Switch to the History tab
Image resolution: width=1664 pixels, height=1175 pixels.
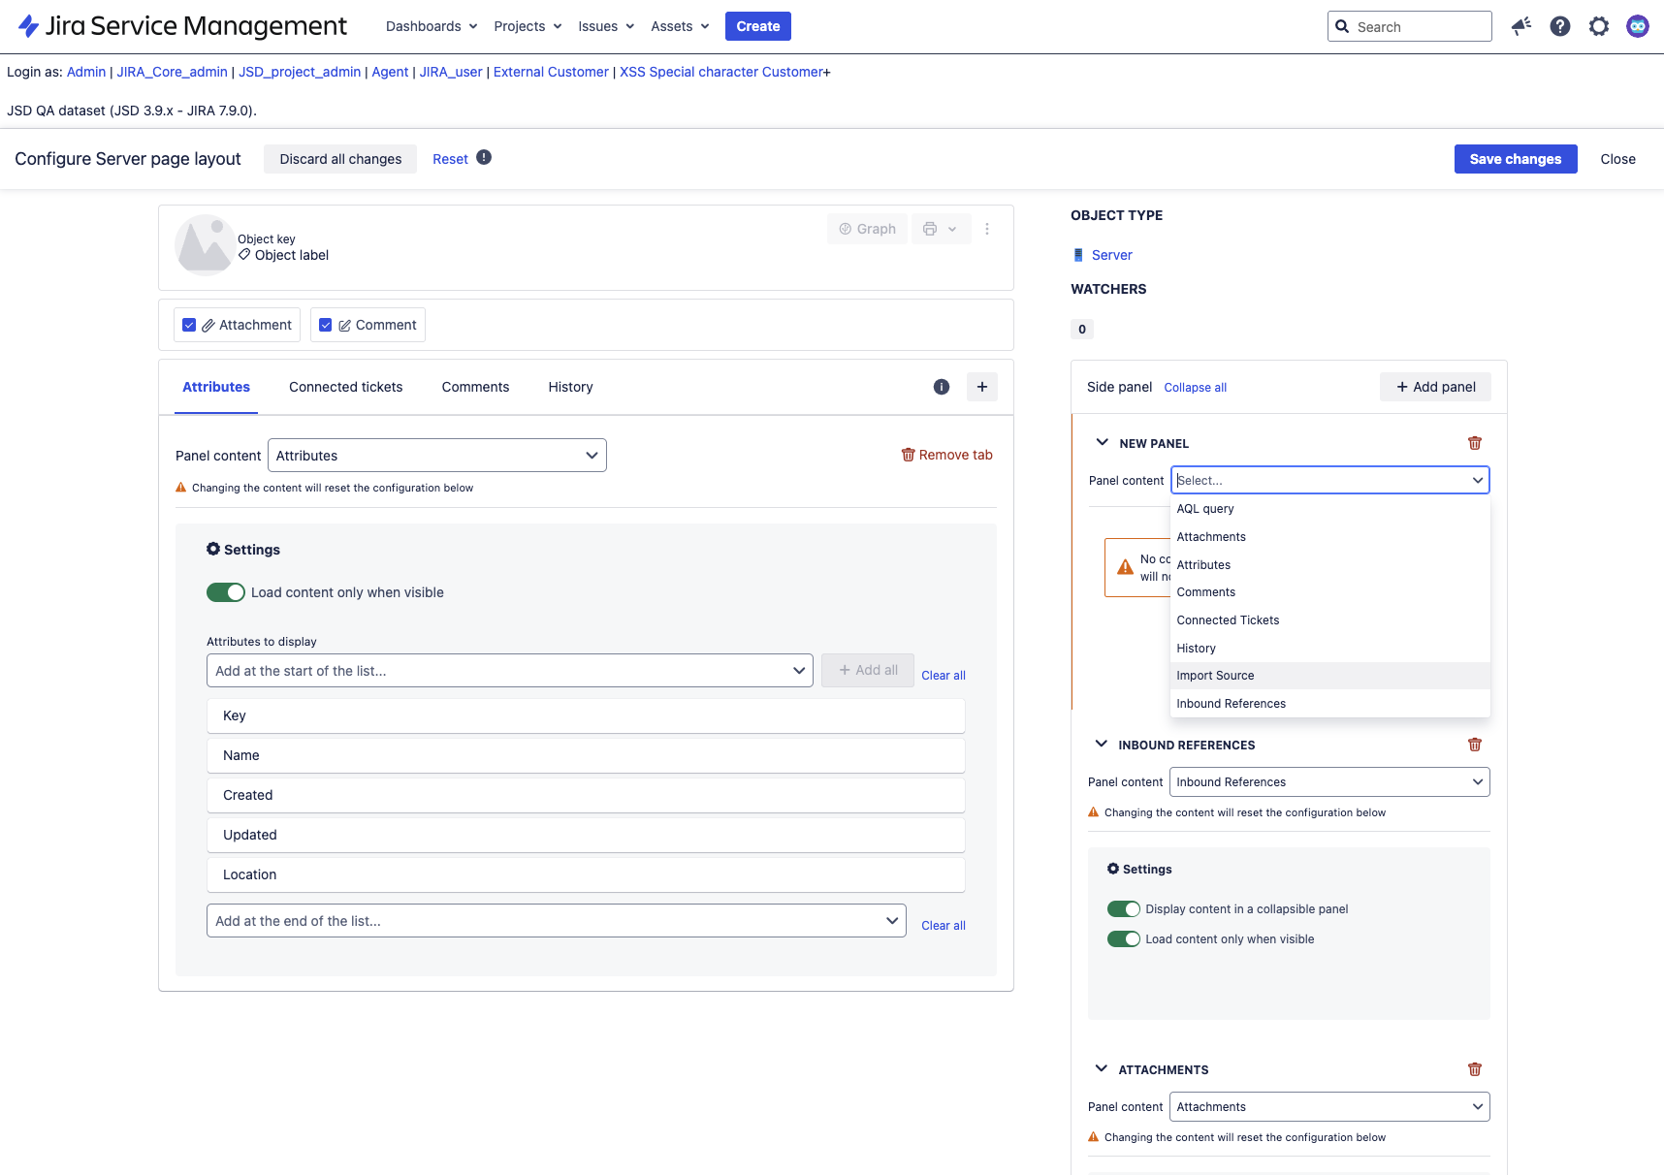pyautogui.click(x=570, y=387)
